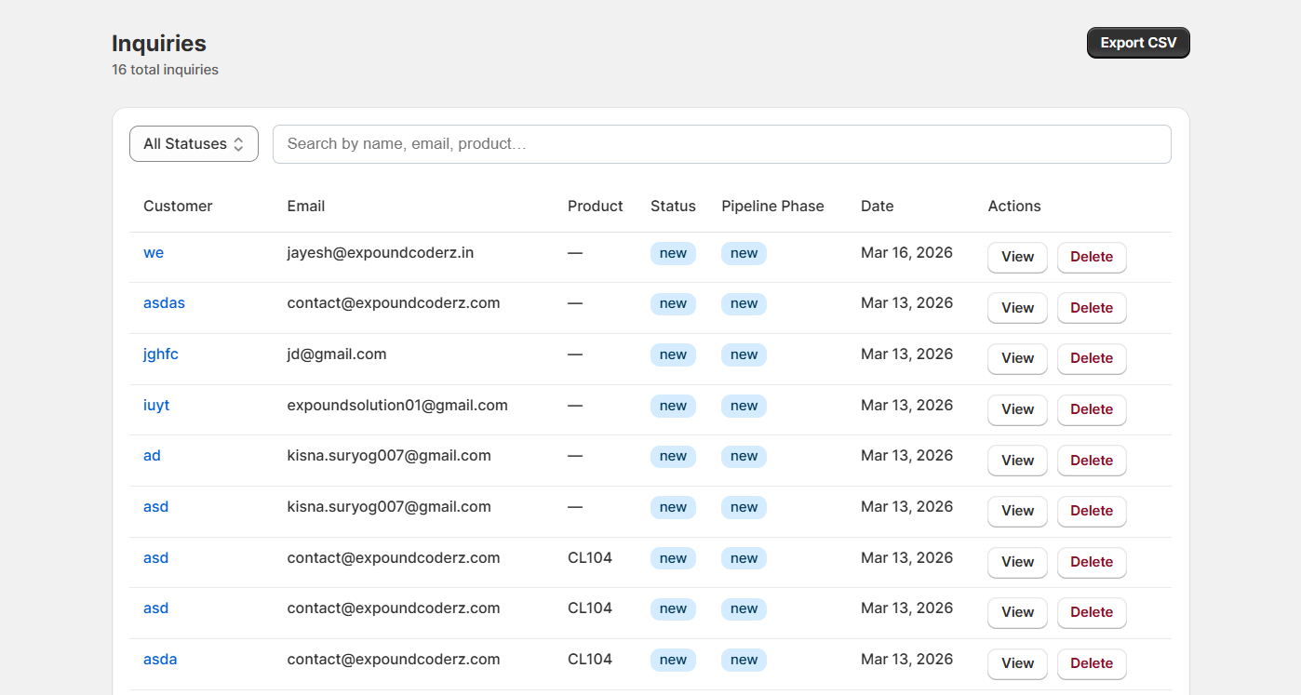View the inquiry from jd@gmail.com
Image resolution: width=1301 pixels, height=695 pixels.
click(1017, 358)
